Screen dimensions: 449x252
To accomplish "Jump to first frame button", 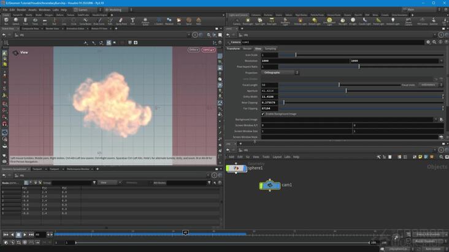I will pyautogui.click(x=6, y=235).
